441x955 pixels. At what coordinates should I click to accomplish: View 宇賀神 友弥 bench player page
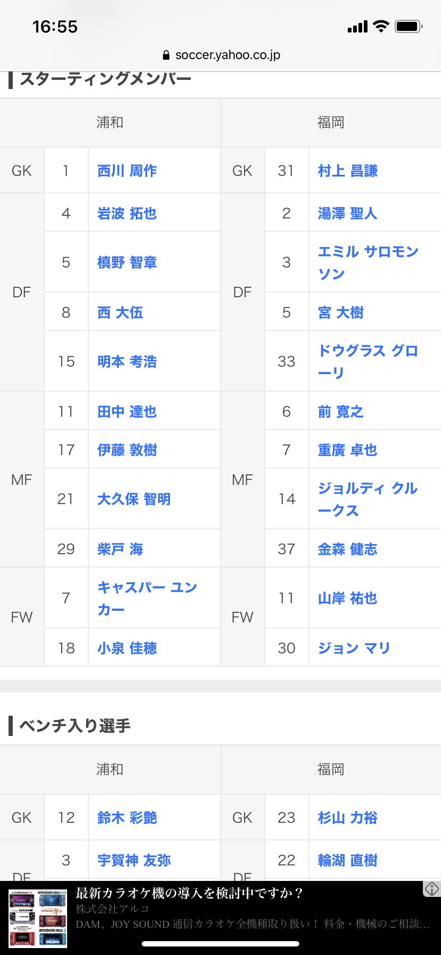pyautogui.click(x=134, y=860)
